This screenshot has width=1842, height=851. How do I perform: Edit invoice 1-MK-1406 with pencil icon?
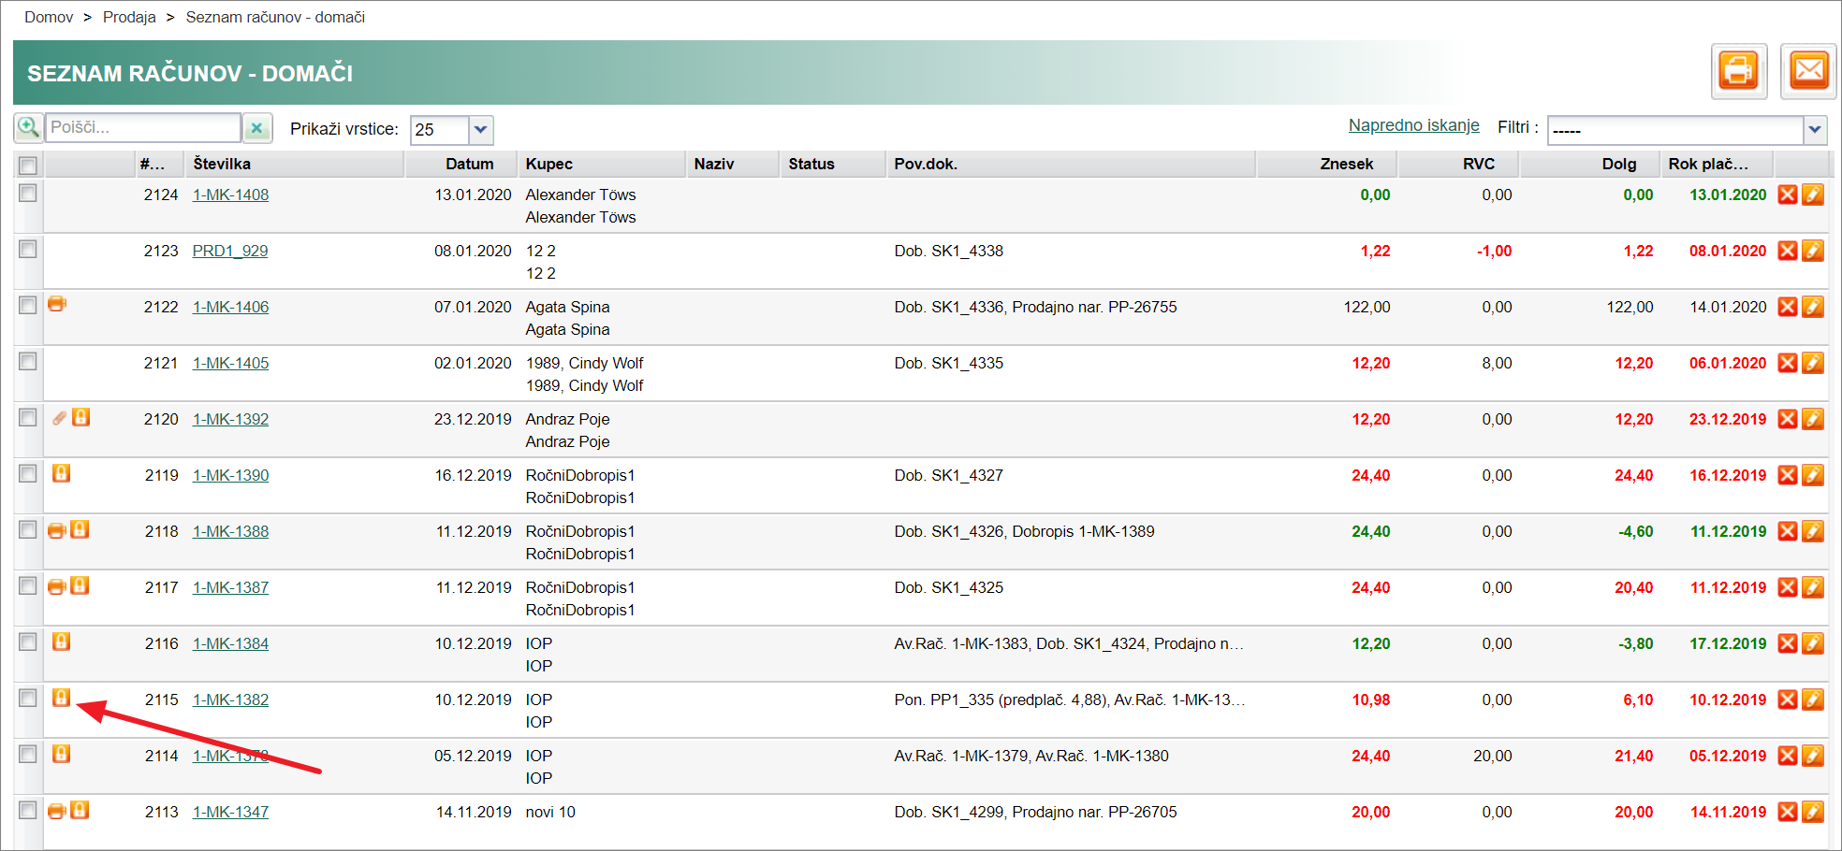[x=1813, y=307]
